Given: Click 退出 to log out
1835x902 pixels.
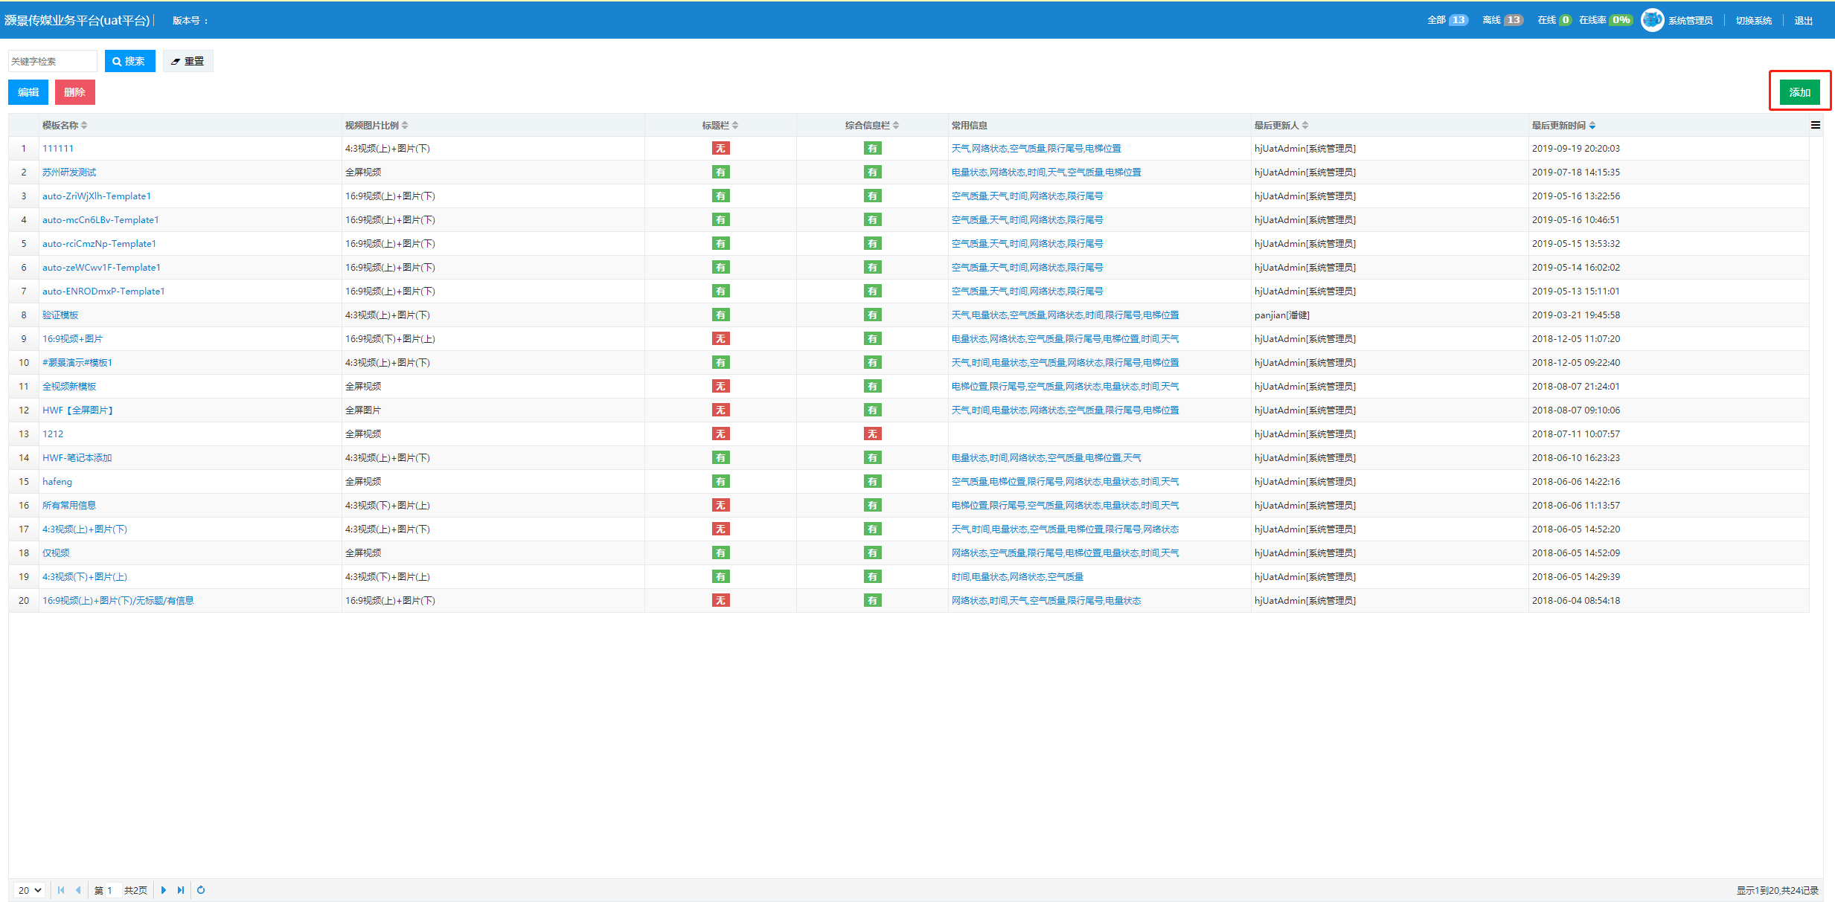Looking at the screenshot, I should tap(1804, 21).
